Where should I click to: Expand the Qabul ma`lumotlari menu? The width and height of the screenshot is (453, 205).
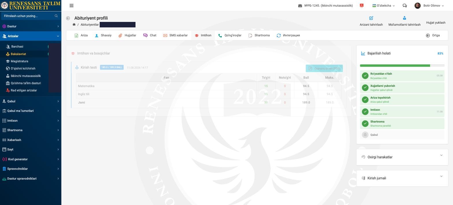tap(31, 111)
